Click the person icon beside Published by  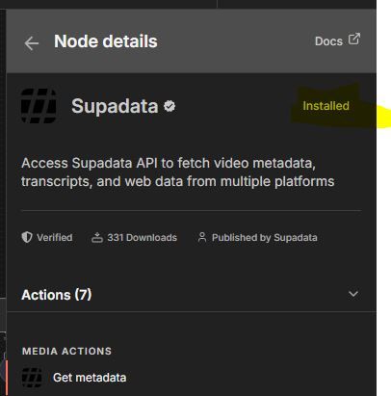click(x=202, y=238)
